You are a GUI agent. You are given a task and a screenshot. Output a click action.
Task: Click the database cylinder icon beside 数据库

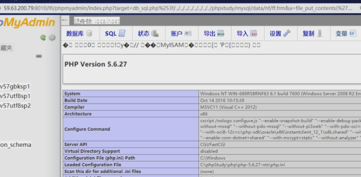[x=89, y=33]
